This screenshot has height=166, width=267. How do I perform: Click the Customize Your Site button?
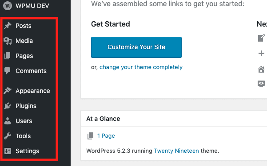tap(136, 47)
